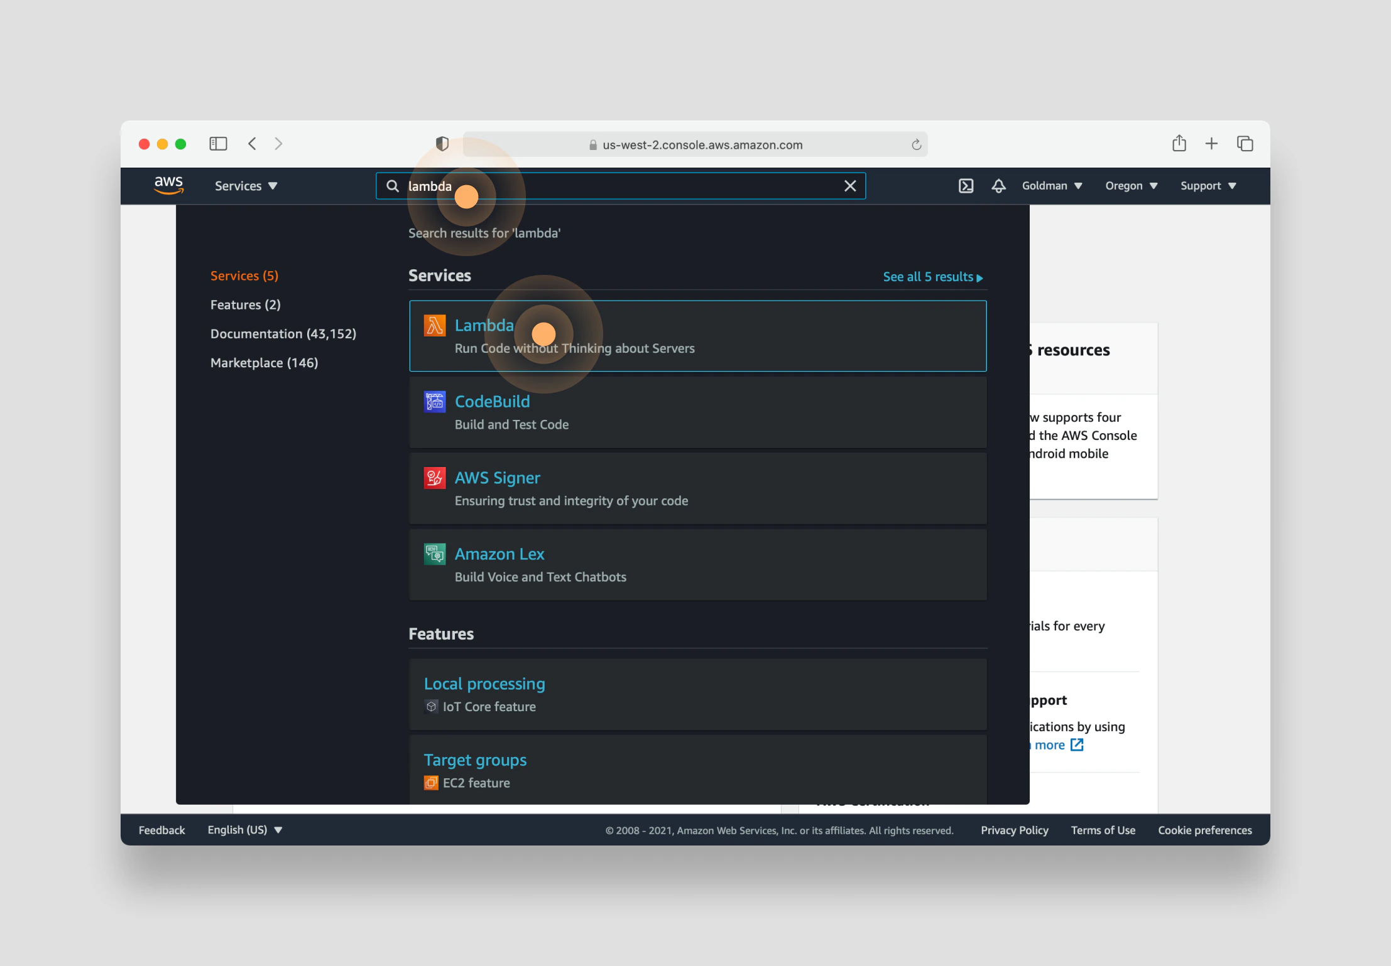Select the Services (5) filter
Screen dimensions: 1391x966
tap(244, 276)
